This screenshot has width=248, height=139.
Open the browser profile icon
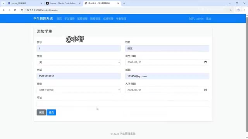tap(239, 10)
